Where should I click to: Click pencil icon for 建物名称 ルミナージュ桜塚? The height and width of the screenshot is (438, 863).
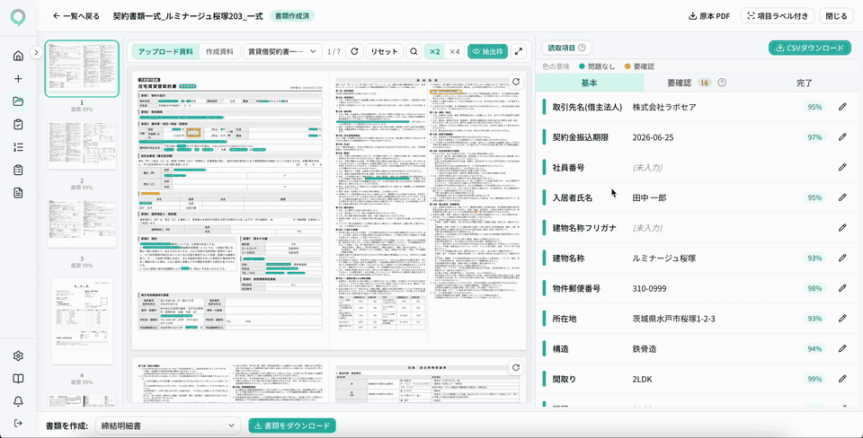pos(842,258)
